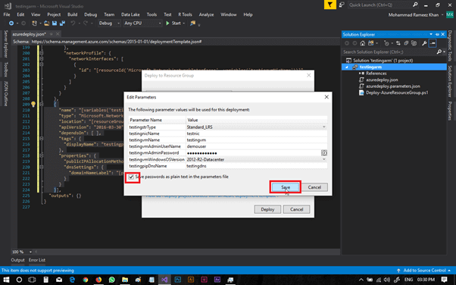Click Collapse All icon in Solution Explorer
Image resolution: width=456 pixels, height=285 pixels.
tap(406, 43)
